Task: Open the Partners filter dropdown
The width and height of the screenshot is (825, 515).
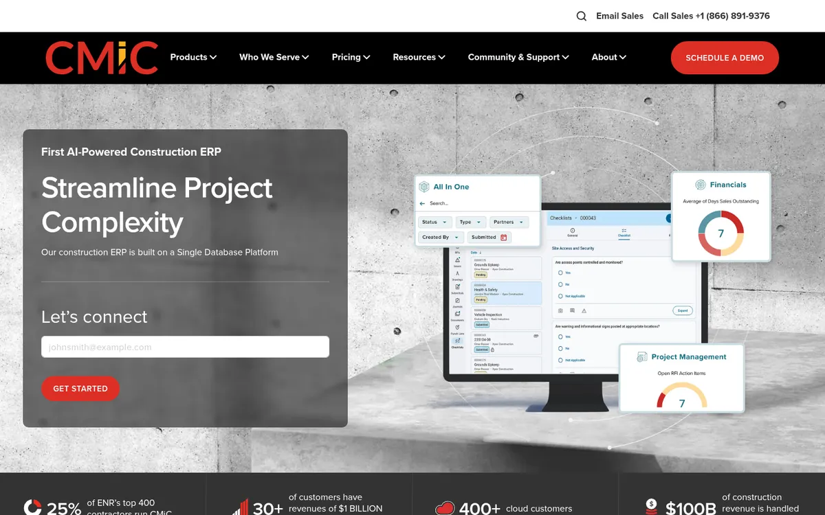Action: tap(509, 222)
